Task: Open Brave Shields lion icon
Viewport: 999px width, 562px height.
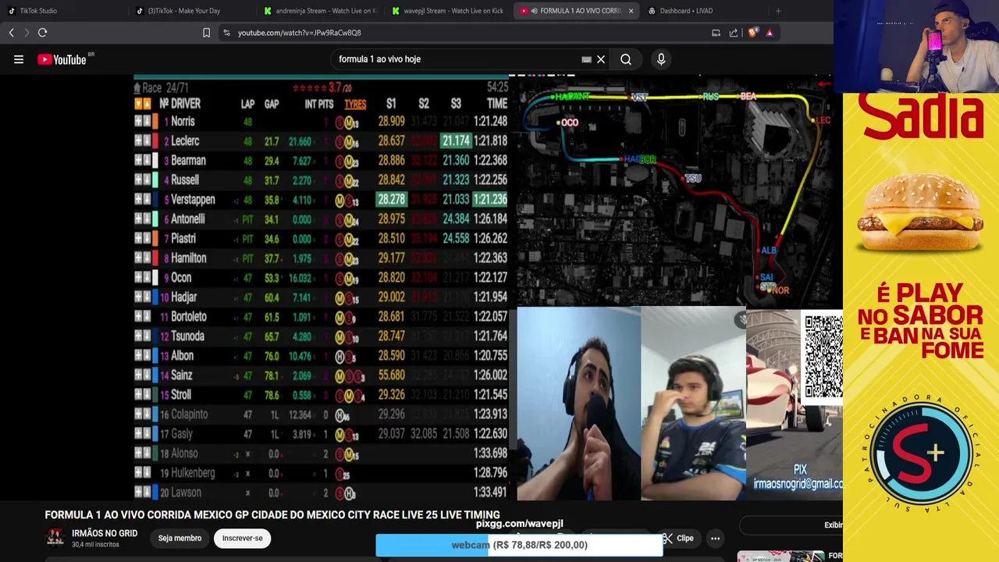Action: [752, 33]
